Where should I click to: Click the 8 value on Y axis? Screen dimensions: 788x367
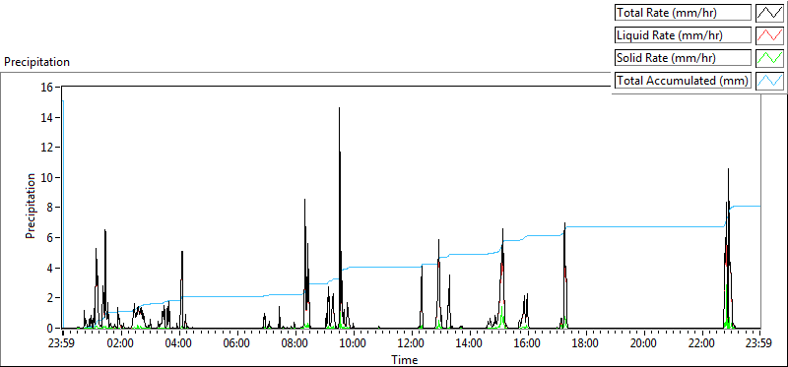[x=51, y=208]
